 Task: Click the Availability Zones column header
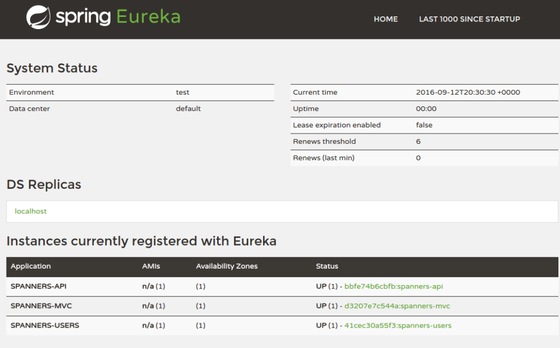pos(226,266)
